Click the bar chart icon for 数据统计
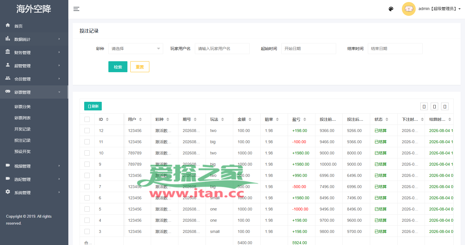Image resolution: width=465 pixels, height=245 pixels. click(8, 39)
